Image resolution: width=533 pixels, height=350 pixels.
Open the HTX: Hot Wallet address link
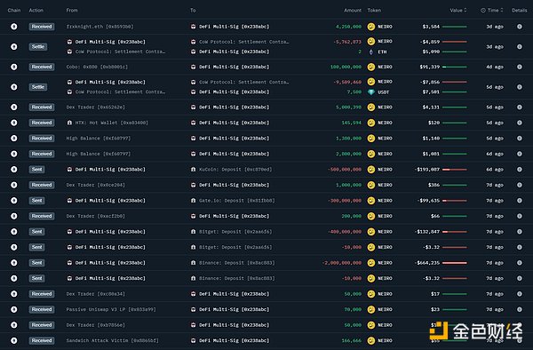click(x=112, y=123)
